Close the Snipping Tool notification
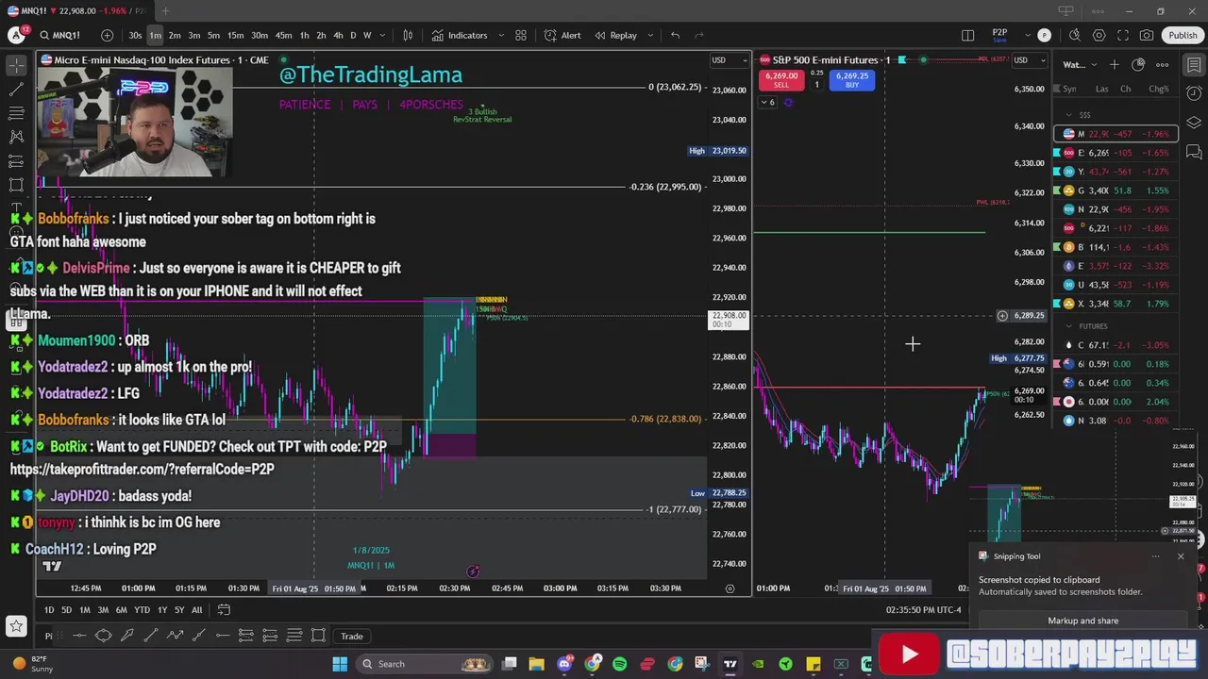This screenshot has width=1208, height=679. click(x=1181, y=556)
